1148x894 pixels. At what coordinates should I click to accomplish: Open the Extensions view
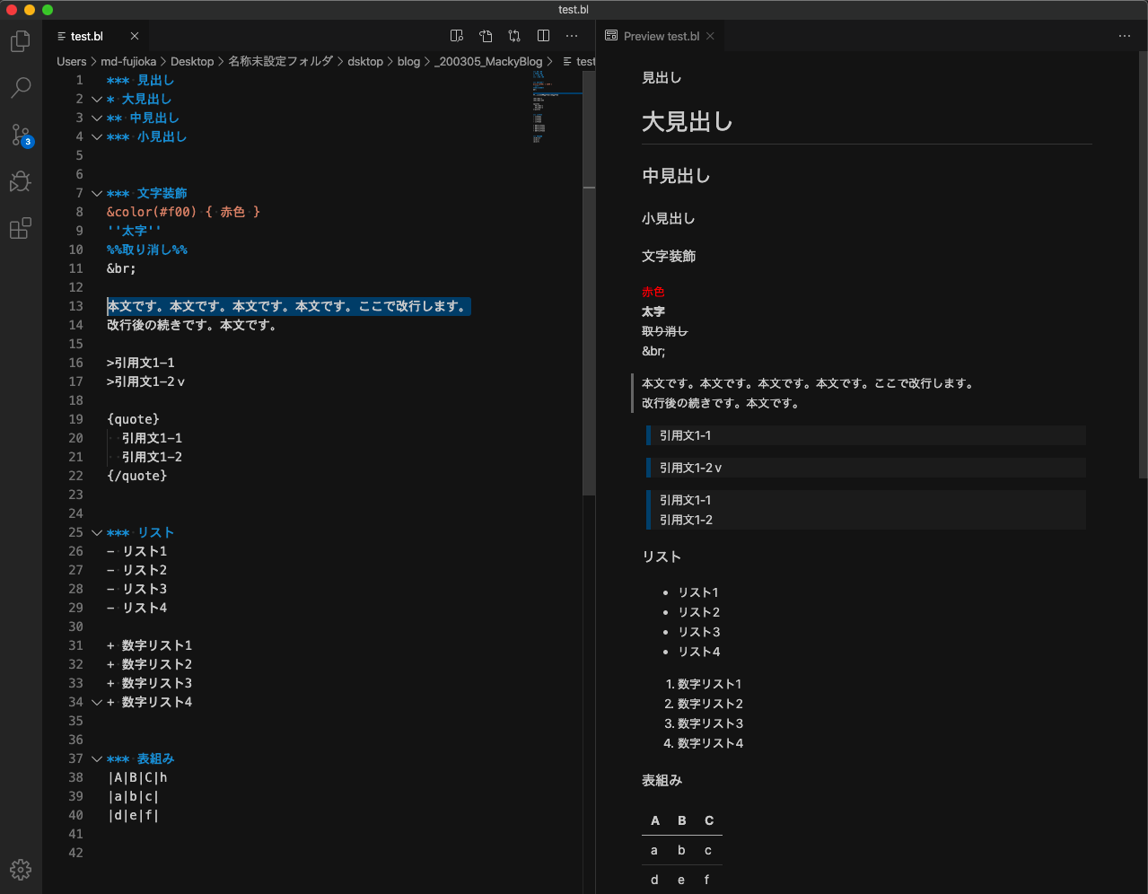point(21,229)
